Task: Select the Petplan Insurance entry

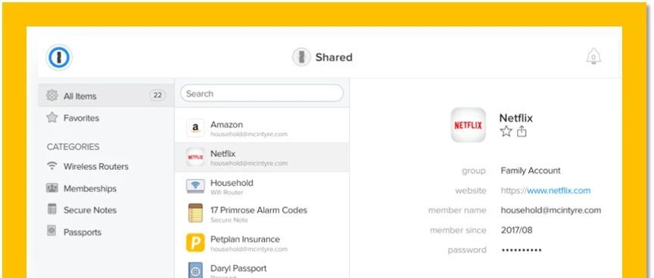Action: [262, 243]
